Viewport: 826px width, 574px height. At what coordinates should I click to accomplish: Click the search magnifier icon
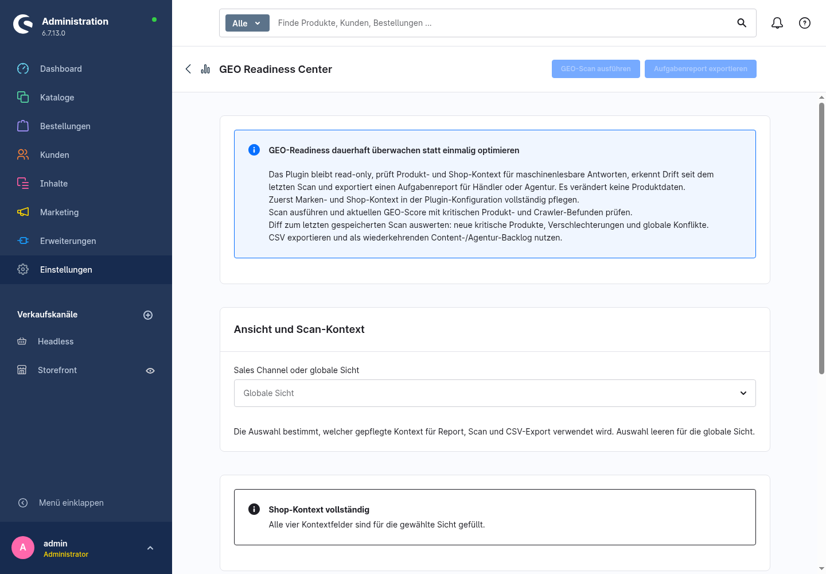pyautogui.click(x=742, y=23)
